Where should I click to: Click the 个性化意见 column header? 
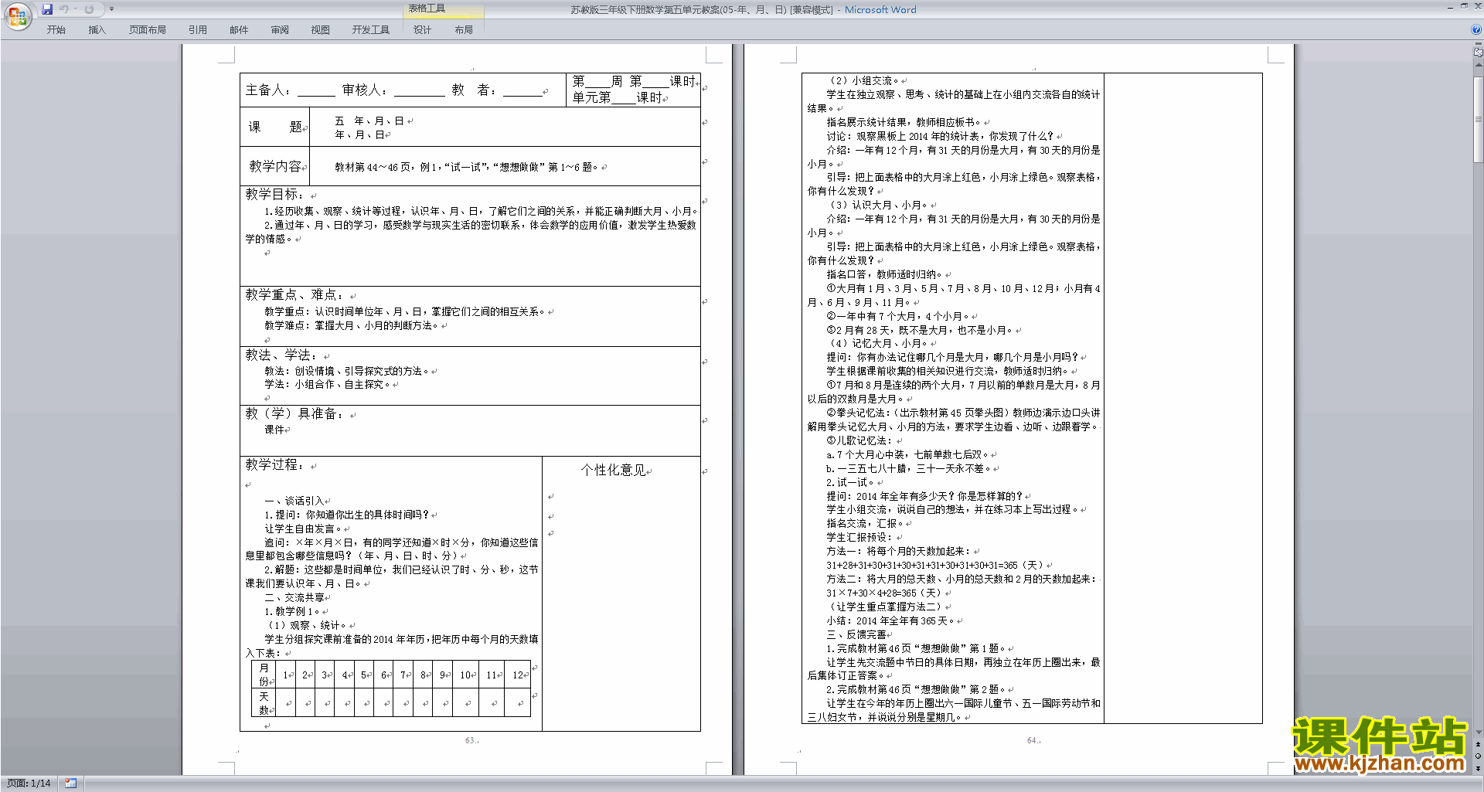pos(613,470)
